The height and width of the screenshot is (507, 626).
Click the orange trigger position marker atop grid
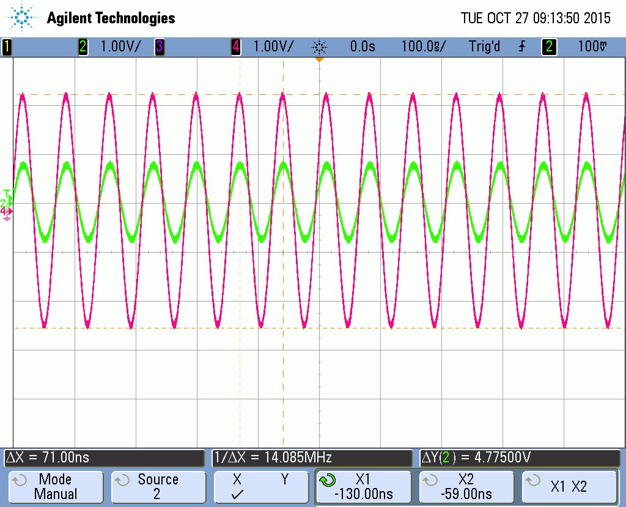(319, 60)
